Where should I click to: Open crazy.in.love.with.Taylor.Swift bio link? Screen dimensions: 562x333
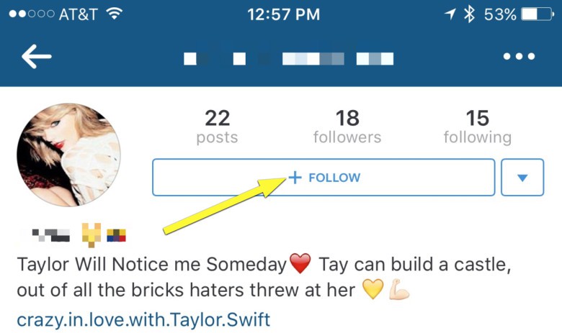click(143, 319)
